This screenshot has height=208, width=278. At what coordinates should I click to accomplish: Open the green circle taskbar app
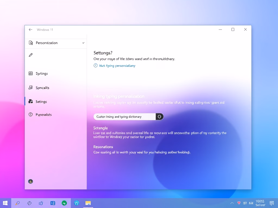pyautogui.click(x=64, y=203)
